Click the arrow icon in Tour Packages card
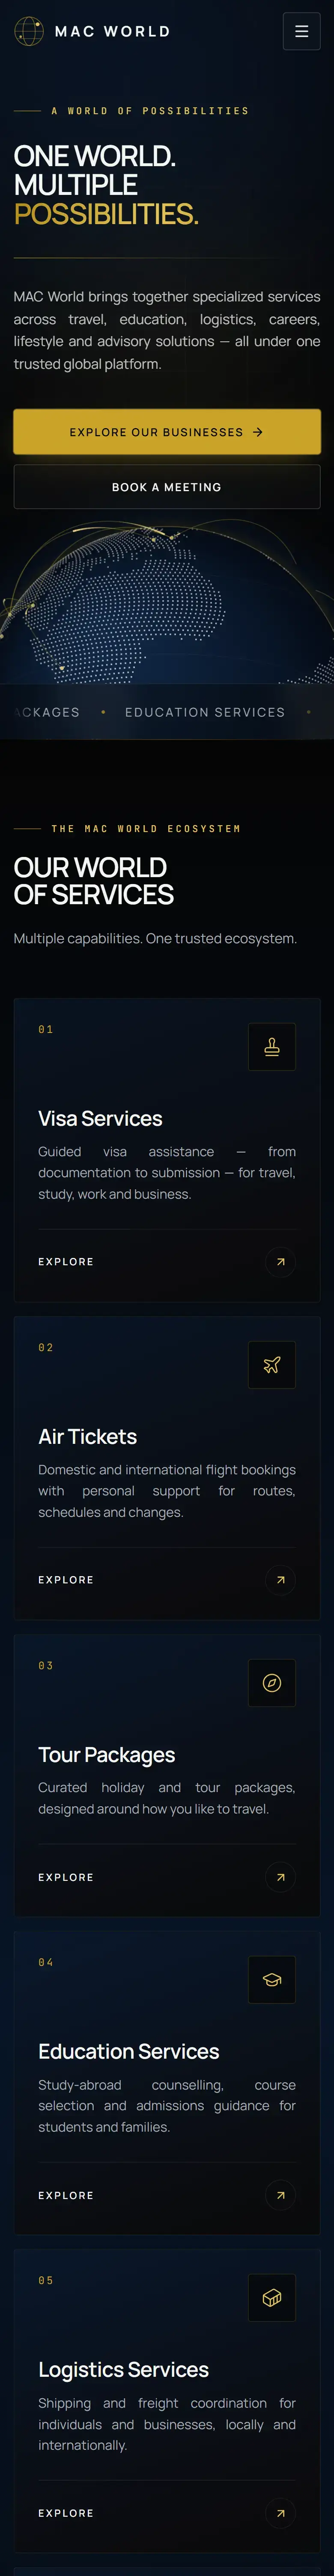 click(x=280, y=1877)
